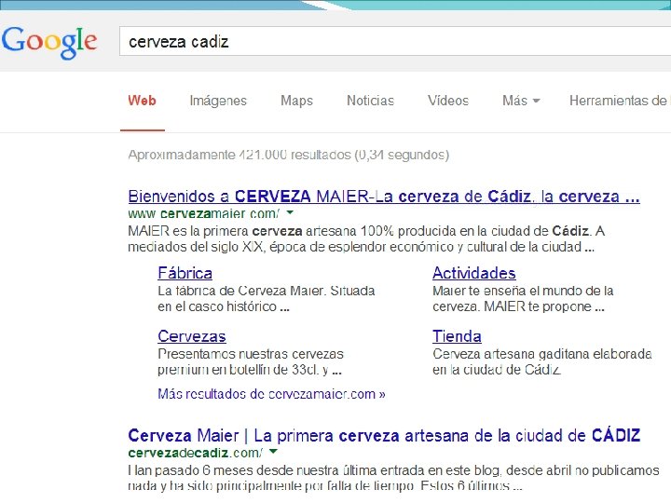
Task: Open the Tienda sitelink
Action: coord(457,336)
